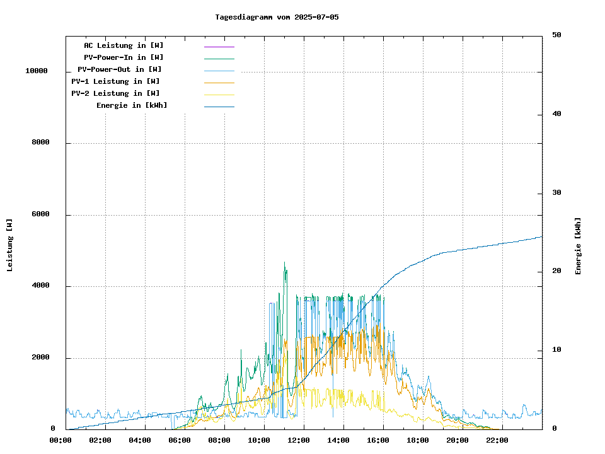Click the 06:00 time axis label

coord(180,440)
